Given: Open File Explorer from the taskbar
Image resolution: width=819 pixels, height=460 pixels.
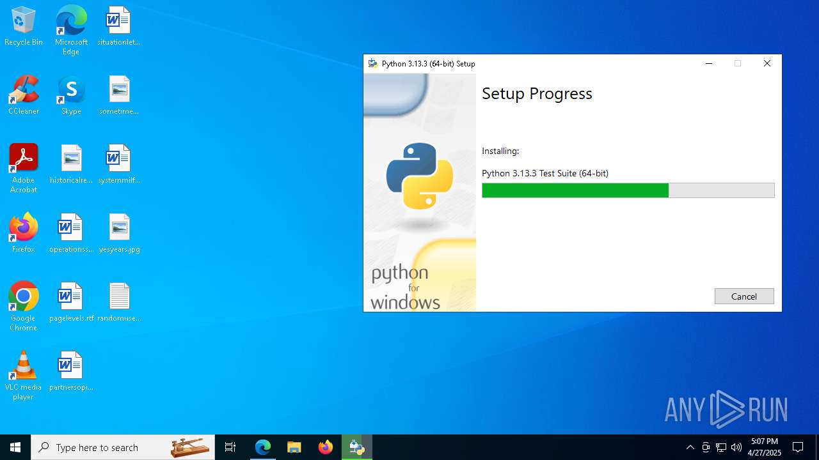Looking at the screenshot, I should point(294,447).
